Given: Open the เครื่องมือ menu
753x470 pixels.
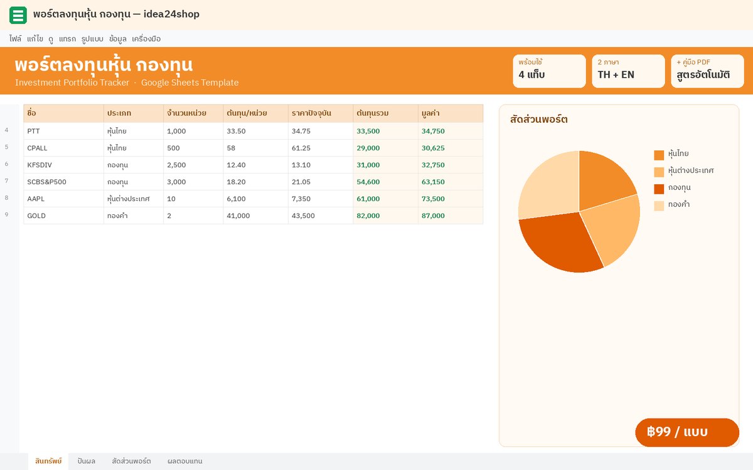Looking at the screenshot, I should click(146, 39).
